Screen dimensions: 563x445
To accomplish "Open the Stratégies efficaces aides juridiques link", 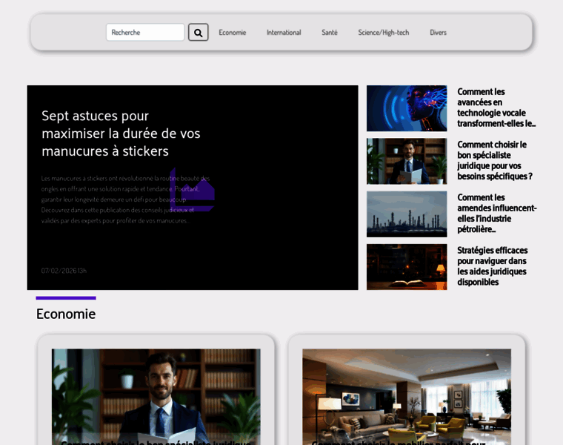I will pyautogui.click(x=493, y=266).
